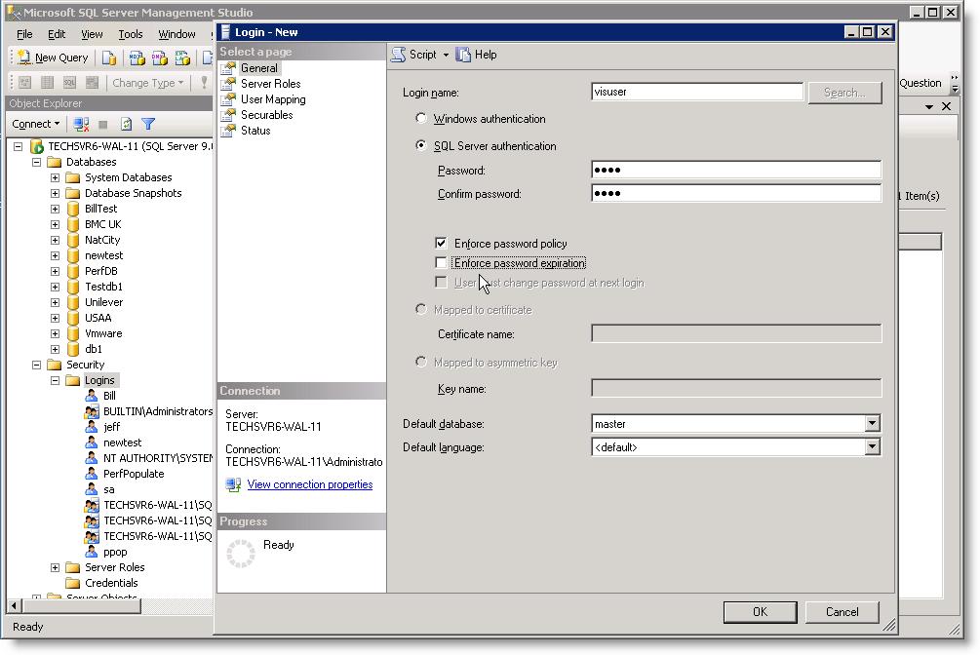Image resolution: width=980 pixels, height=655 pixels.
Task: Select the PerfPopulate login
Action: click(134, 475)
